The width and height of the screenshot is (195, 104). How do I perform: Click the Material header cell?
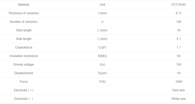(24, 5)
